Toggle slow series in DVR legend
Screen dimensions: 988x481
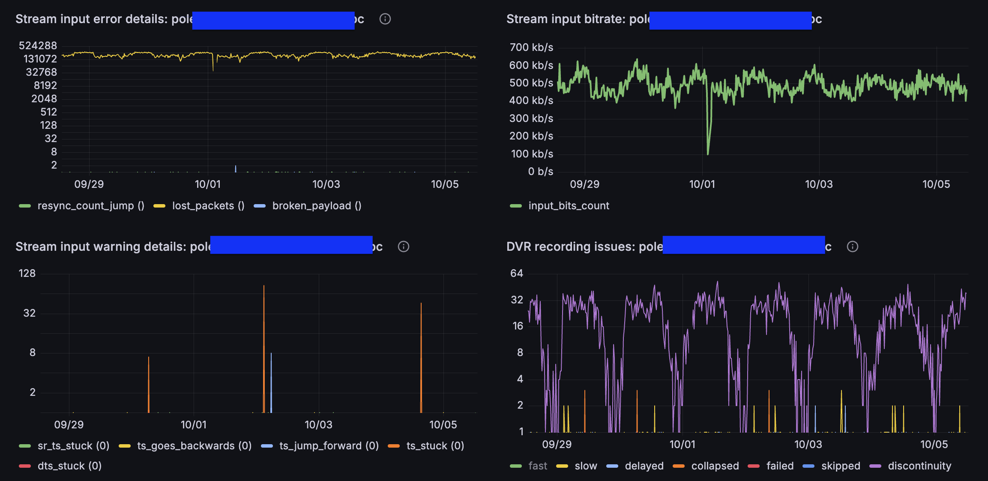coord(585,466)
